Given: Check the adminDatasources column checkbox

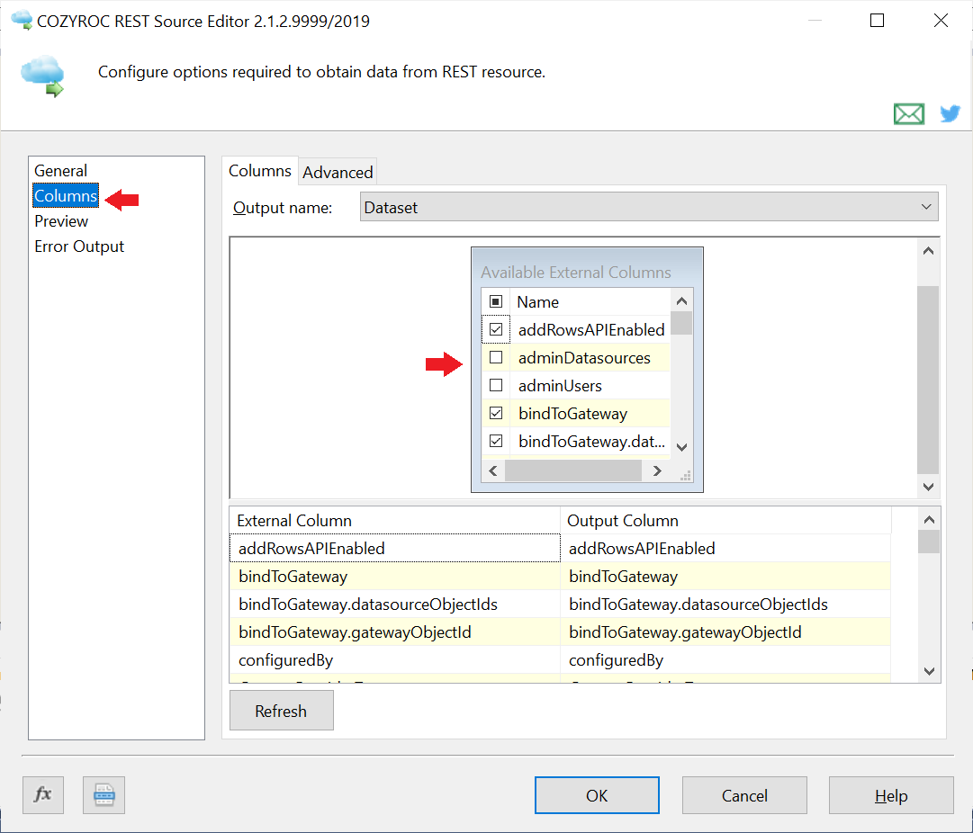Looking at the screenshot, I should coord(496,357).
